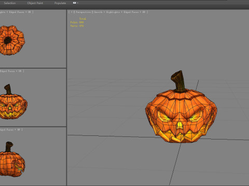This screenshot has height=186, width=249.
Task: Click the yellow Total statistics heading
Action: (x=82, y=19)
